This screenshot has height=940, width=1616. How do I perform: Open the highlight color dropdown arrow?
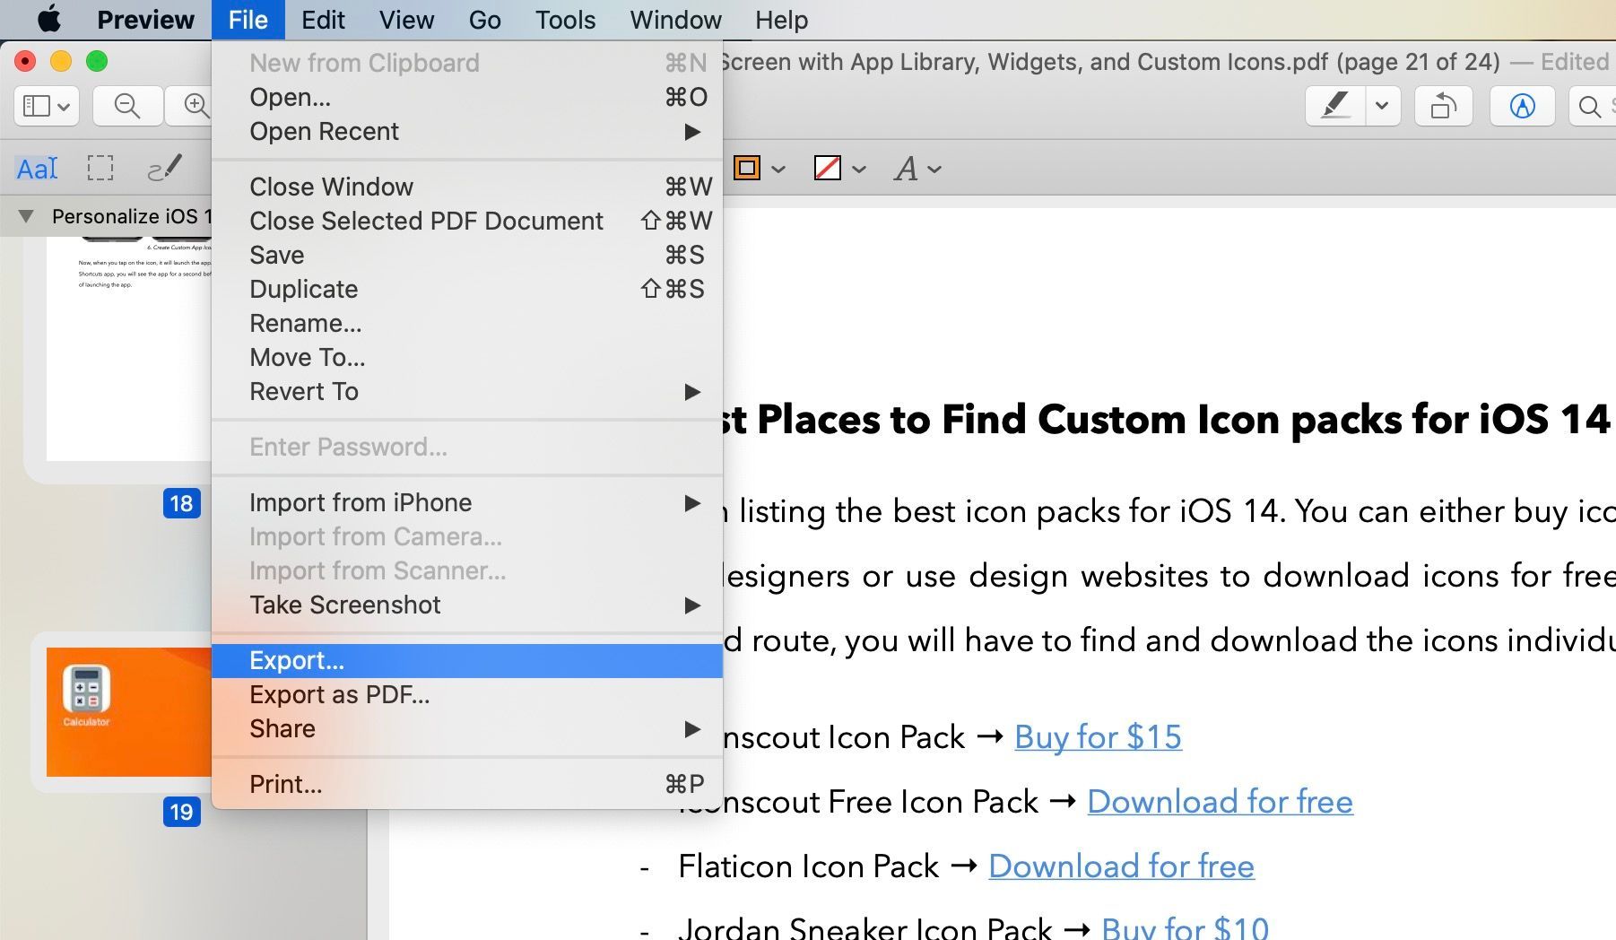[x=1382, y=106]
